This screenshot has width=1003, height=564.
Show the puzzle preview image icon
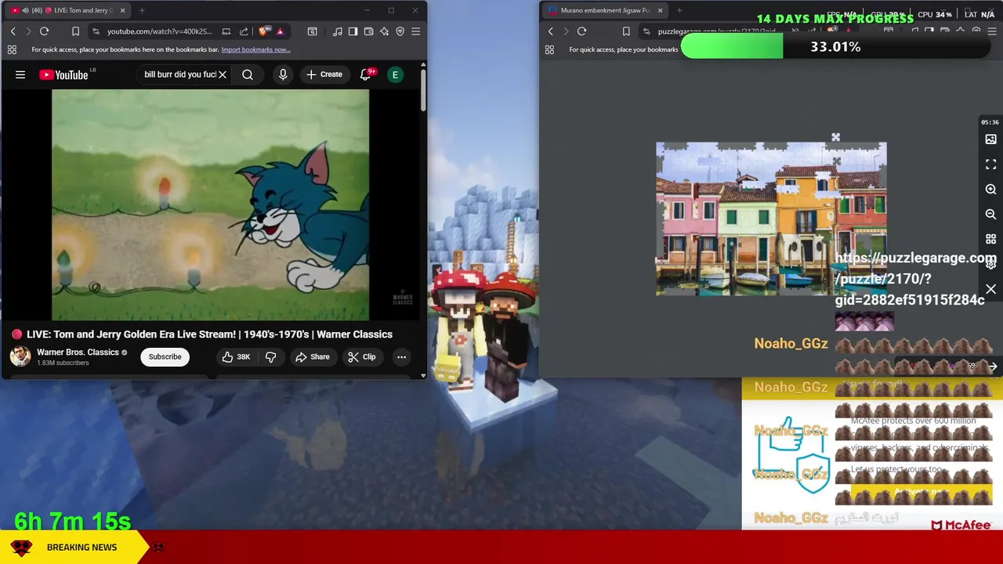[x=990, y=139]
